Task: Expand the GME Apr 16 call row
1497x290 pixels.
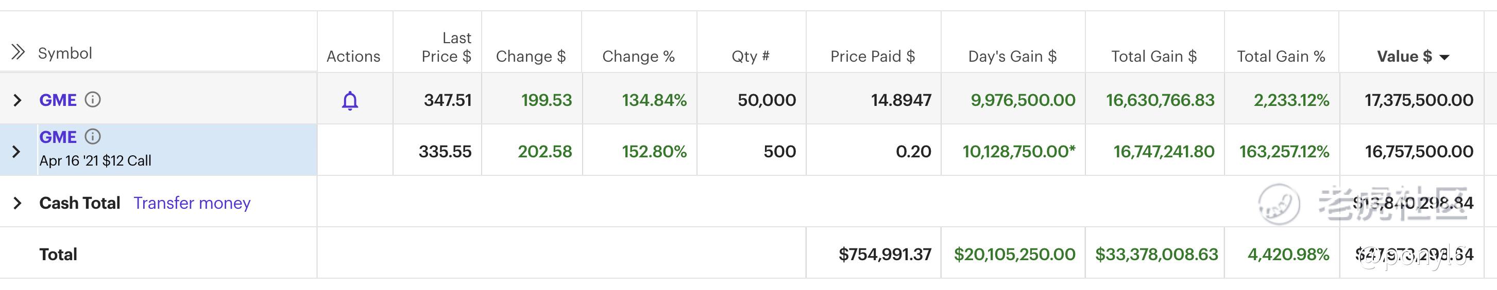Action: point(16,152)
